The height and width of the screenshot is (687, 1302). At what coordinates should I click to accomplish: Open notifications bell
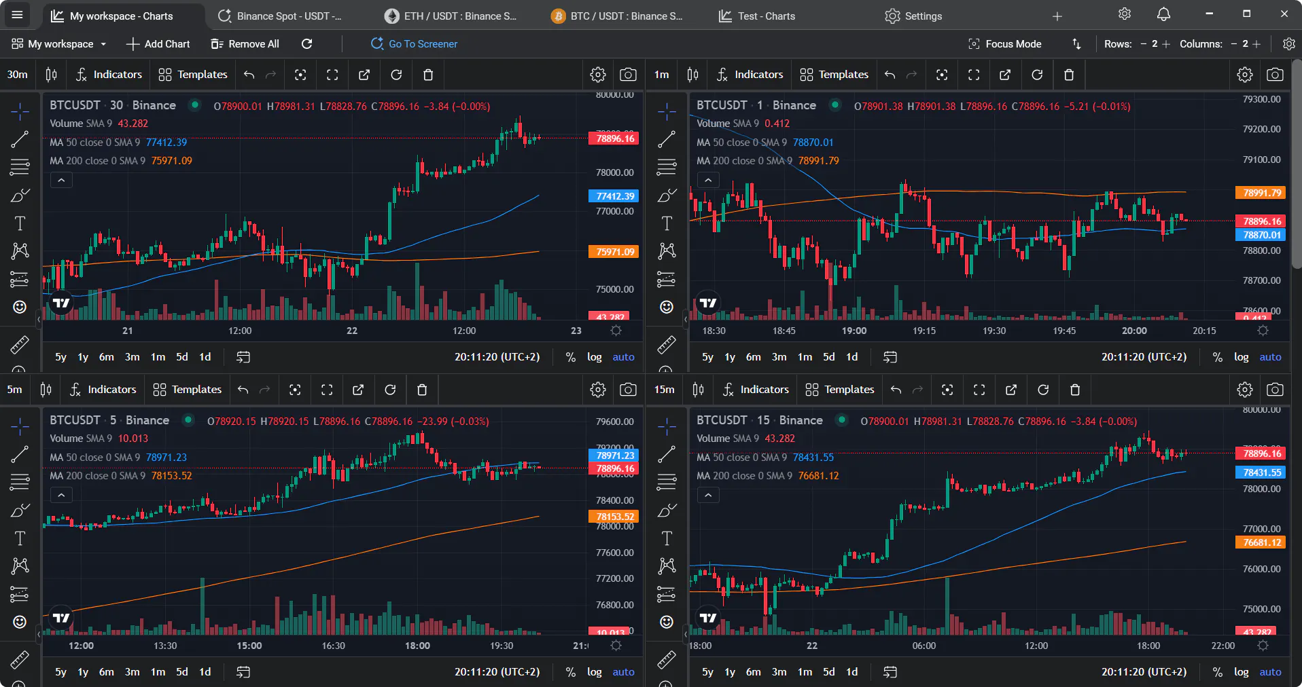pyautogui.click(x=1163, y=14)
